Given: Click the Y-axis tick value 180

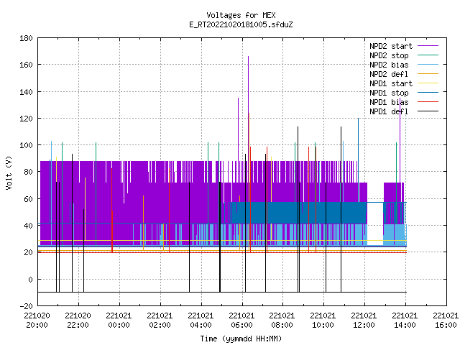Looking at the screenshot, I should pos(26,38).
